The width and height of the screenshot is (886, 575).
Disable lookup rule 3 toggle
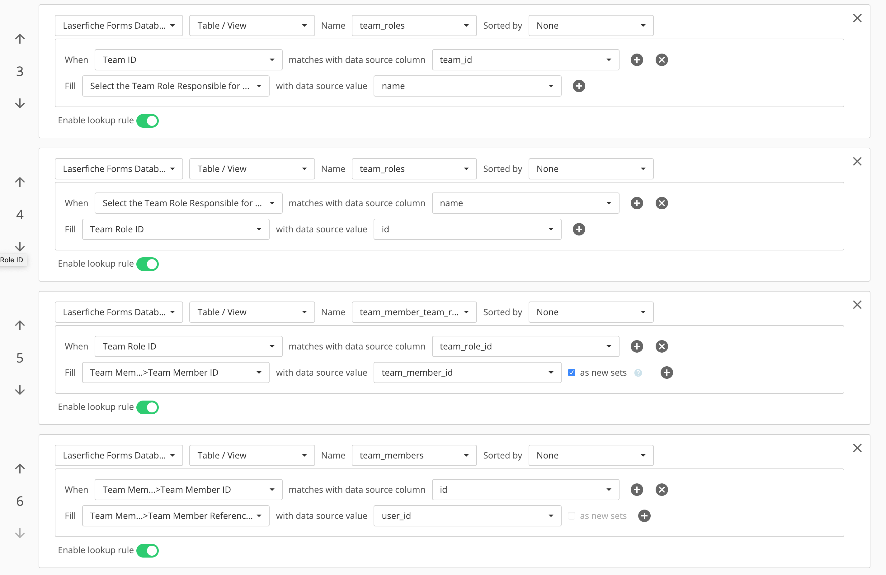148,121
